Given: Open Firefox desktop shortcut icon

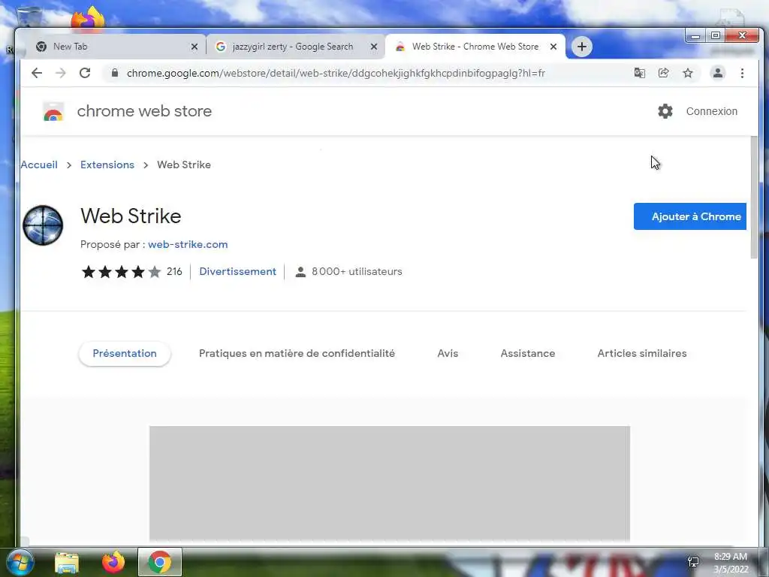Looking at the screenshot, I should 89,19.
